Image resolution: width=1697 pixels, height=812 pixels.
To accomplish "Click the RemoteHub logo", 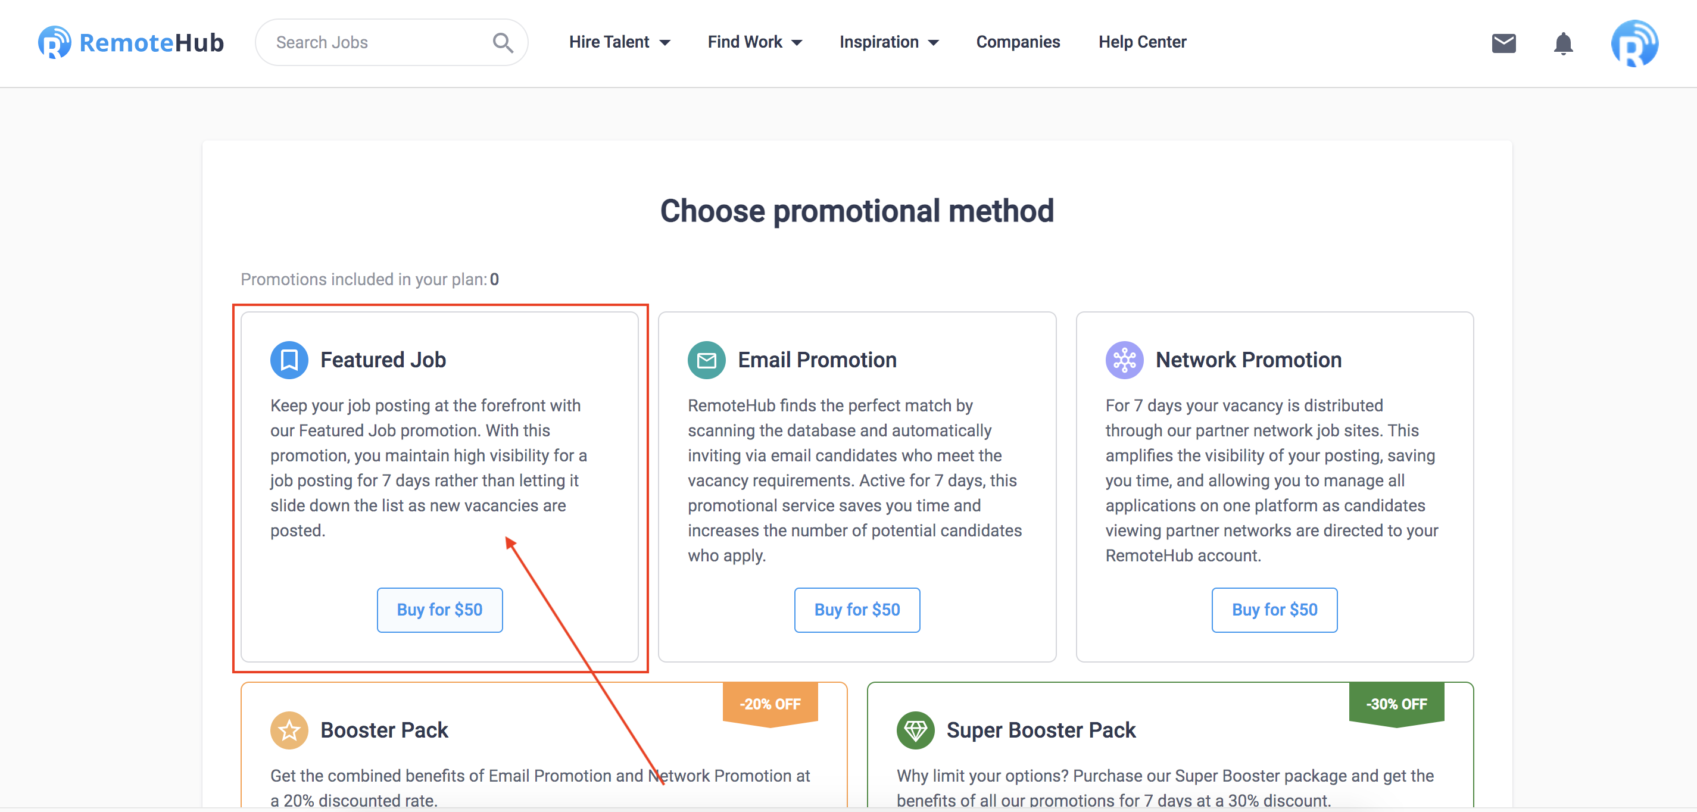I will click(x=131, y=43).
